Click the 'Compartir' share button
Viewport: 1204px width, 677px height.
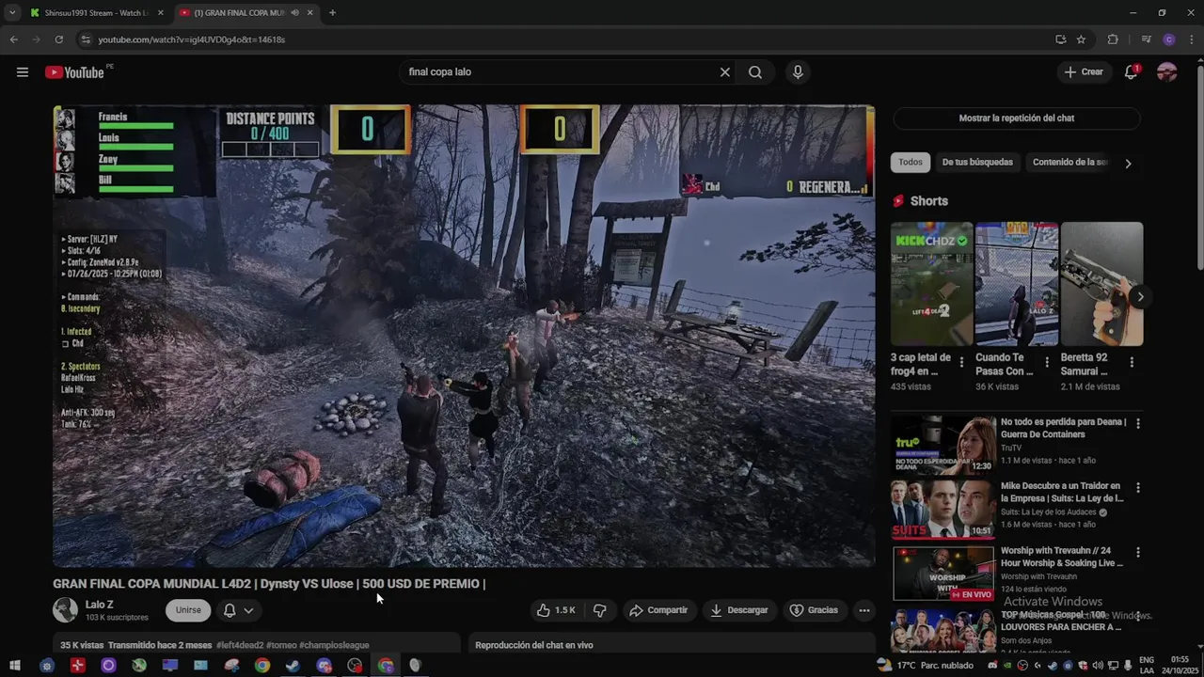click(x=658, y=610)
